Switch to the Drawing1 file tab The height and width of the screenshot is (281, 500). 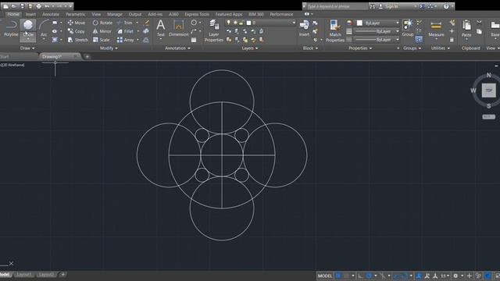52,56
